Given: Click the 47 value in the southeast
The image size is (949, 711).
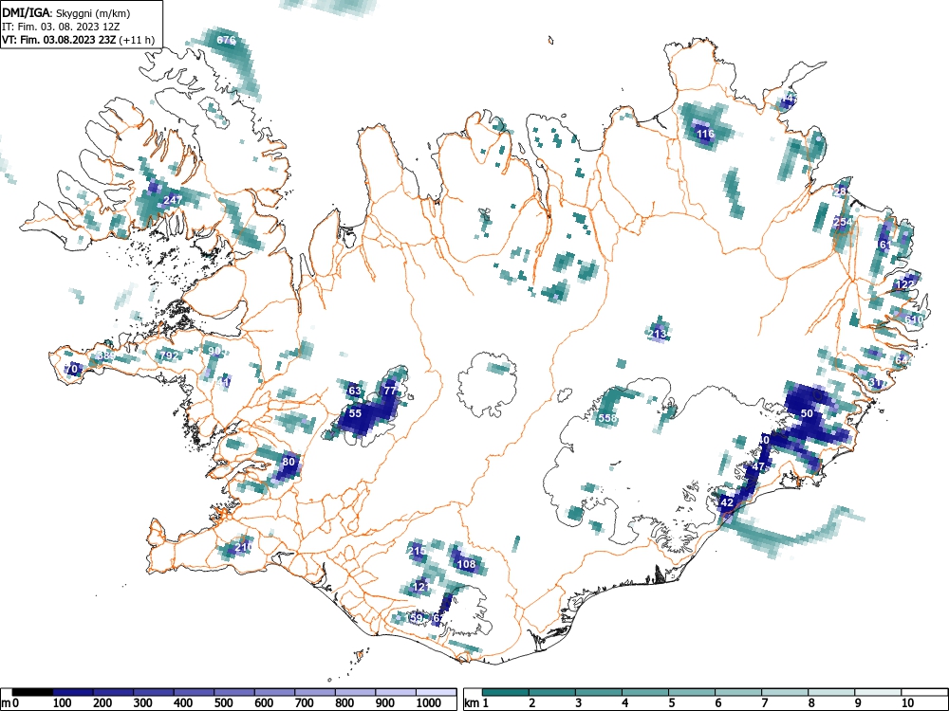Looking at the screenshot, I should click(x=758, y=466).
